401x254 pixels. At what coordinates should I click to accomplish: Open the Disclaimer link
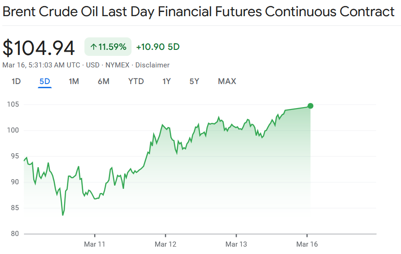pos(152,65)
